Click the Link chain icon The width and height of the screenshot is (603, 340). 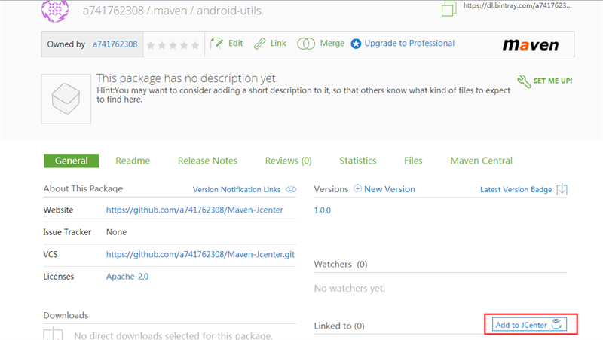[x=259, y=44]
